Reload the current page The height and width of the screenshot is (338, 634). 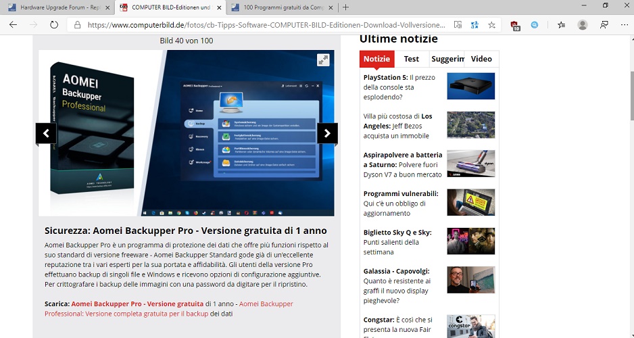[54, 24]
